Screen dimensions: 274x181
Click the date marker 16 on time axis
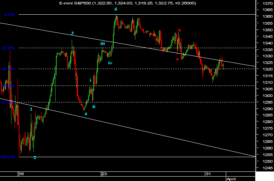pyautogui.click(x=21, y=174)
